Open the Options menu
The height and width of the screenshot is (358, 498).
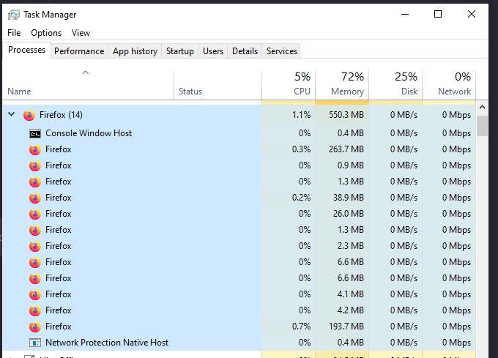click(x=46, y=33)
